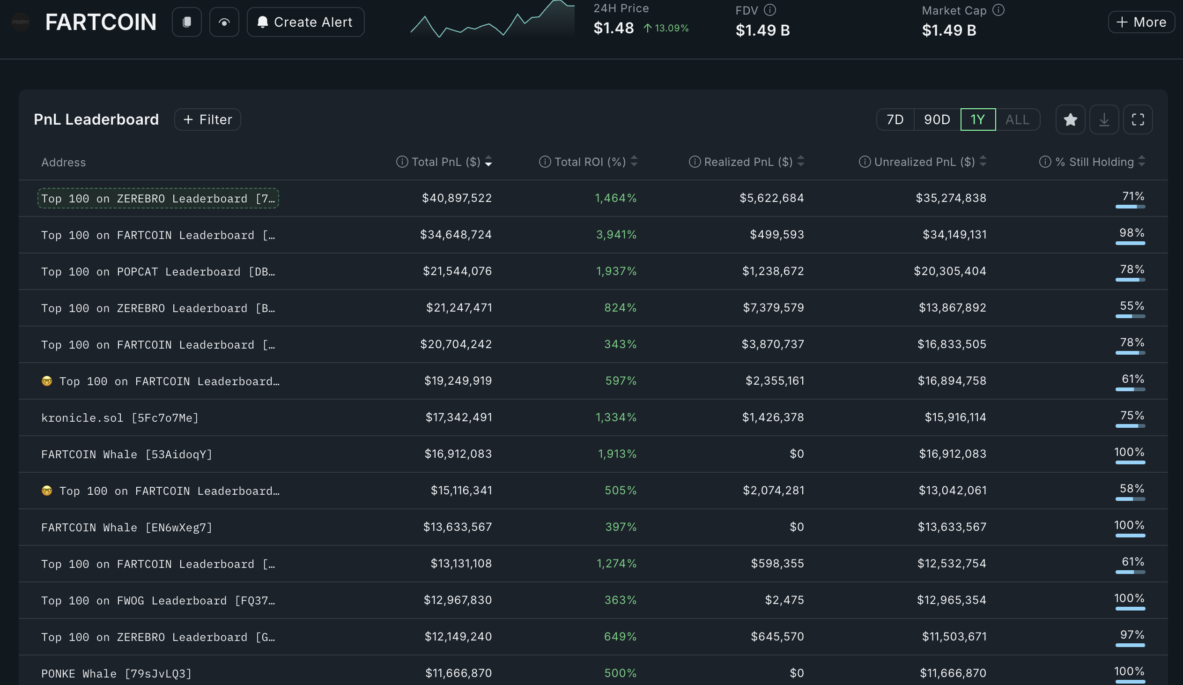The height and width of the screenshot is (685, 1183).
Task: Sort by the Realized PnL ($) arrows
Action: pos(801,162)
